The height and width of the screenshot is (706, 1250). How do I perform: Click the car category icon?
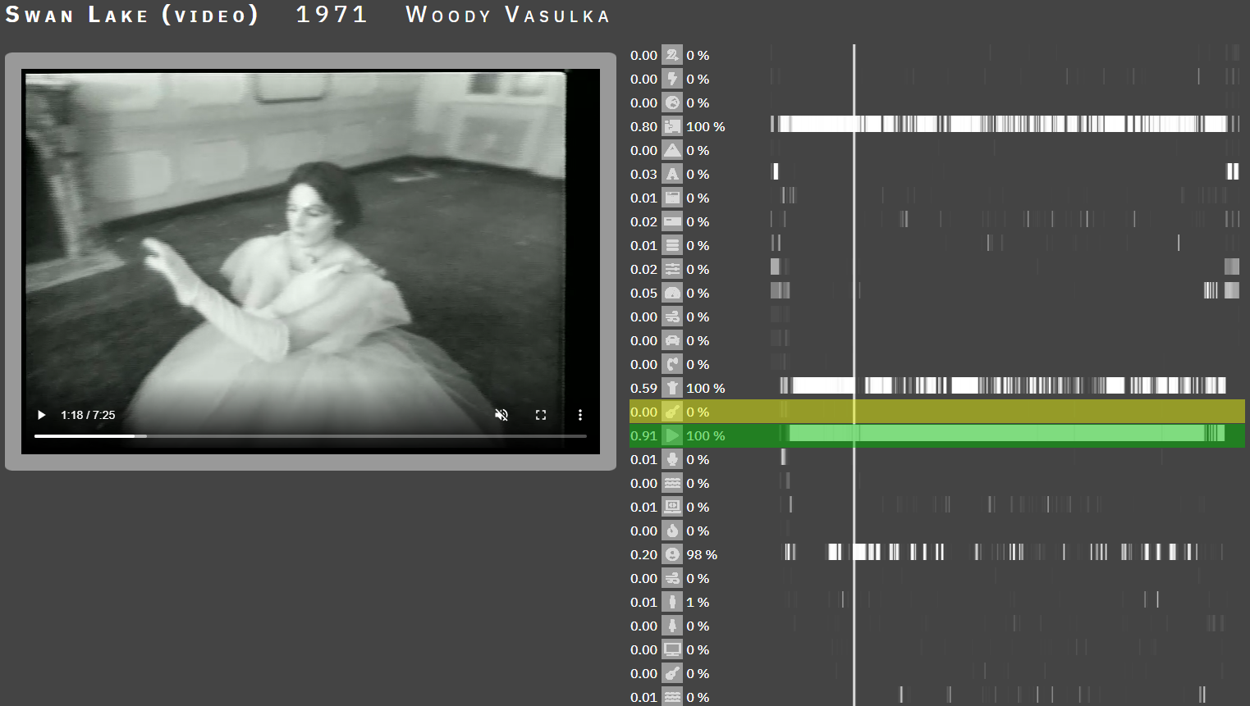(672, 340)
